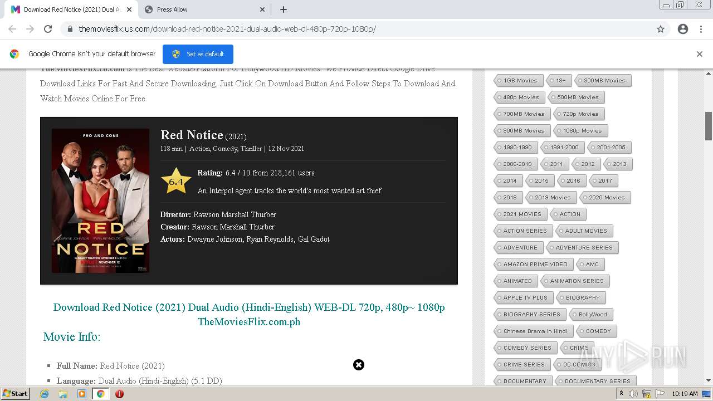Browse the 2019 Movies tag
This screenshot has width=713, height=401.
(550, 198)
